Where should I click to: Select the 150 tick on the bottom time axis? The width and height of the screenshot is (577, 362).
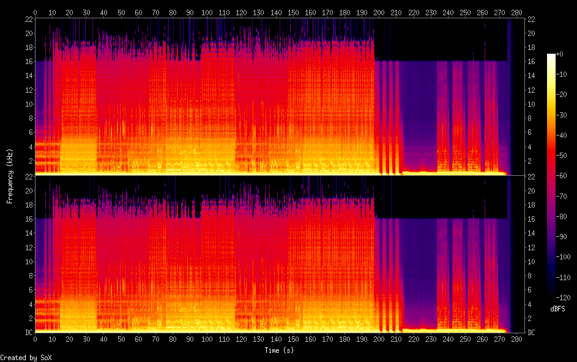coord(293,338)
